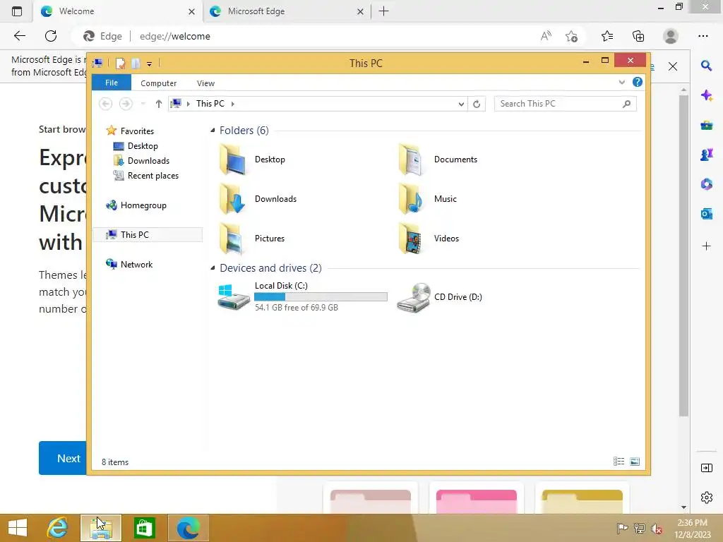Click Edge profile avatar icon

(x=671, y=36)
